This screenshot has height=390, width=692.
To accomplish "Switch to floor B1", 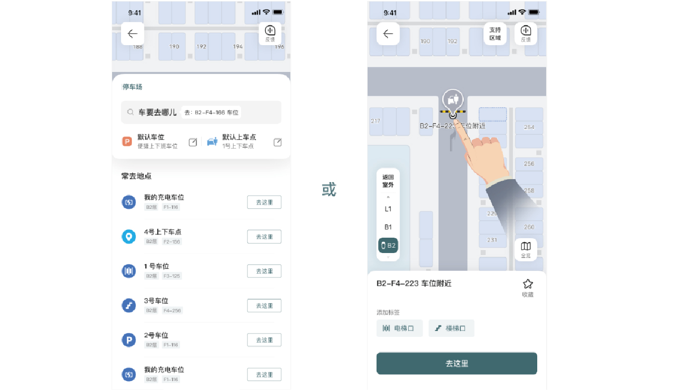I will [388, 227].
